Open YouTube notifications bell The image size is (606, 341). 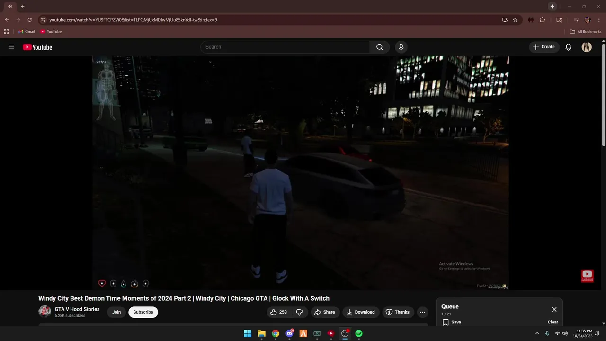(569, 47)
